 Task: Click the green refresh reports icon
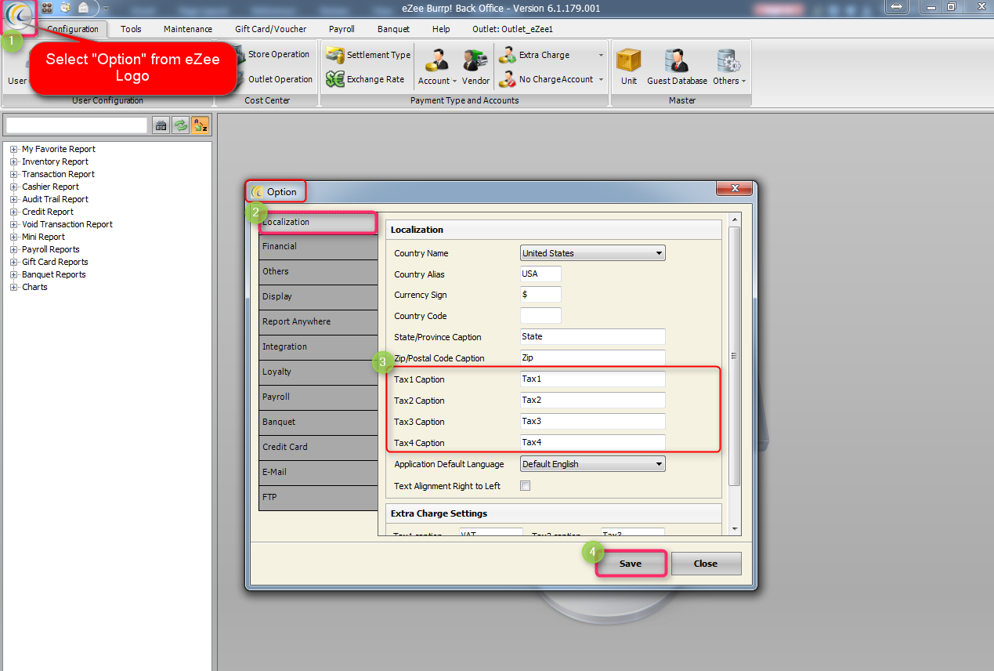[x=181, y=125]
